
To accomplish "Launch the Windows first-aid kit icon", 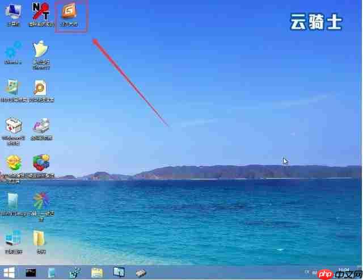I will pyautogui.click(x=13, y=127).
